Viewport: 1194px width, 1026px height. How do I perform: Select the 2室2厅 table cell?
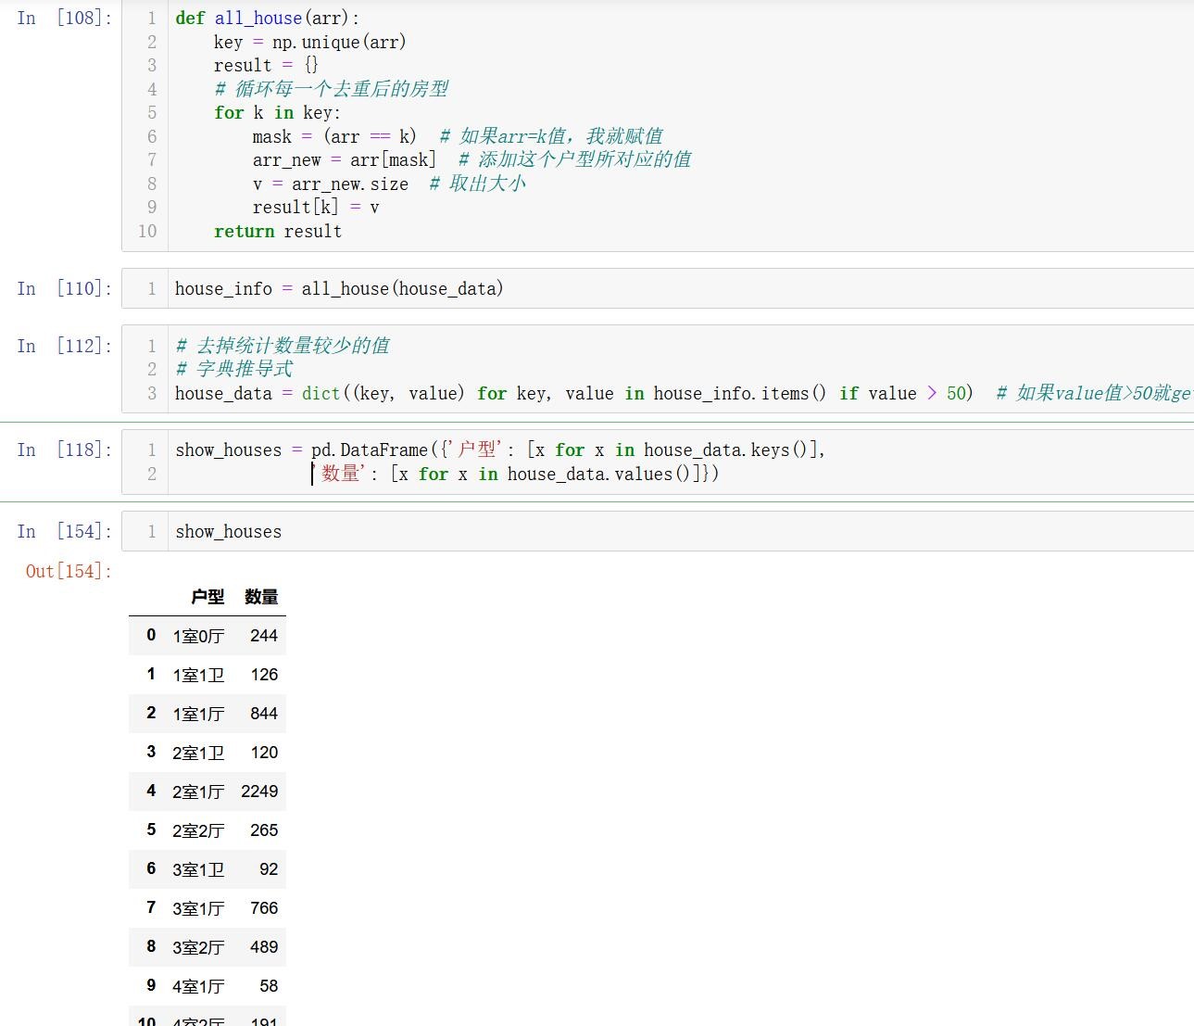[x=198, y=830]
